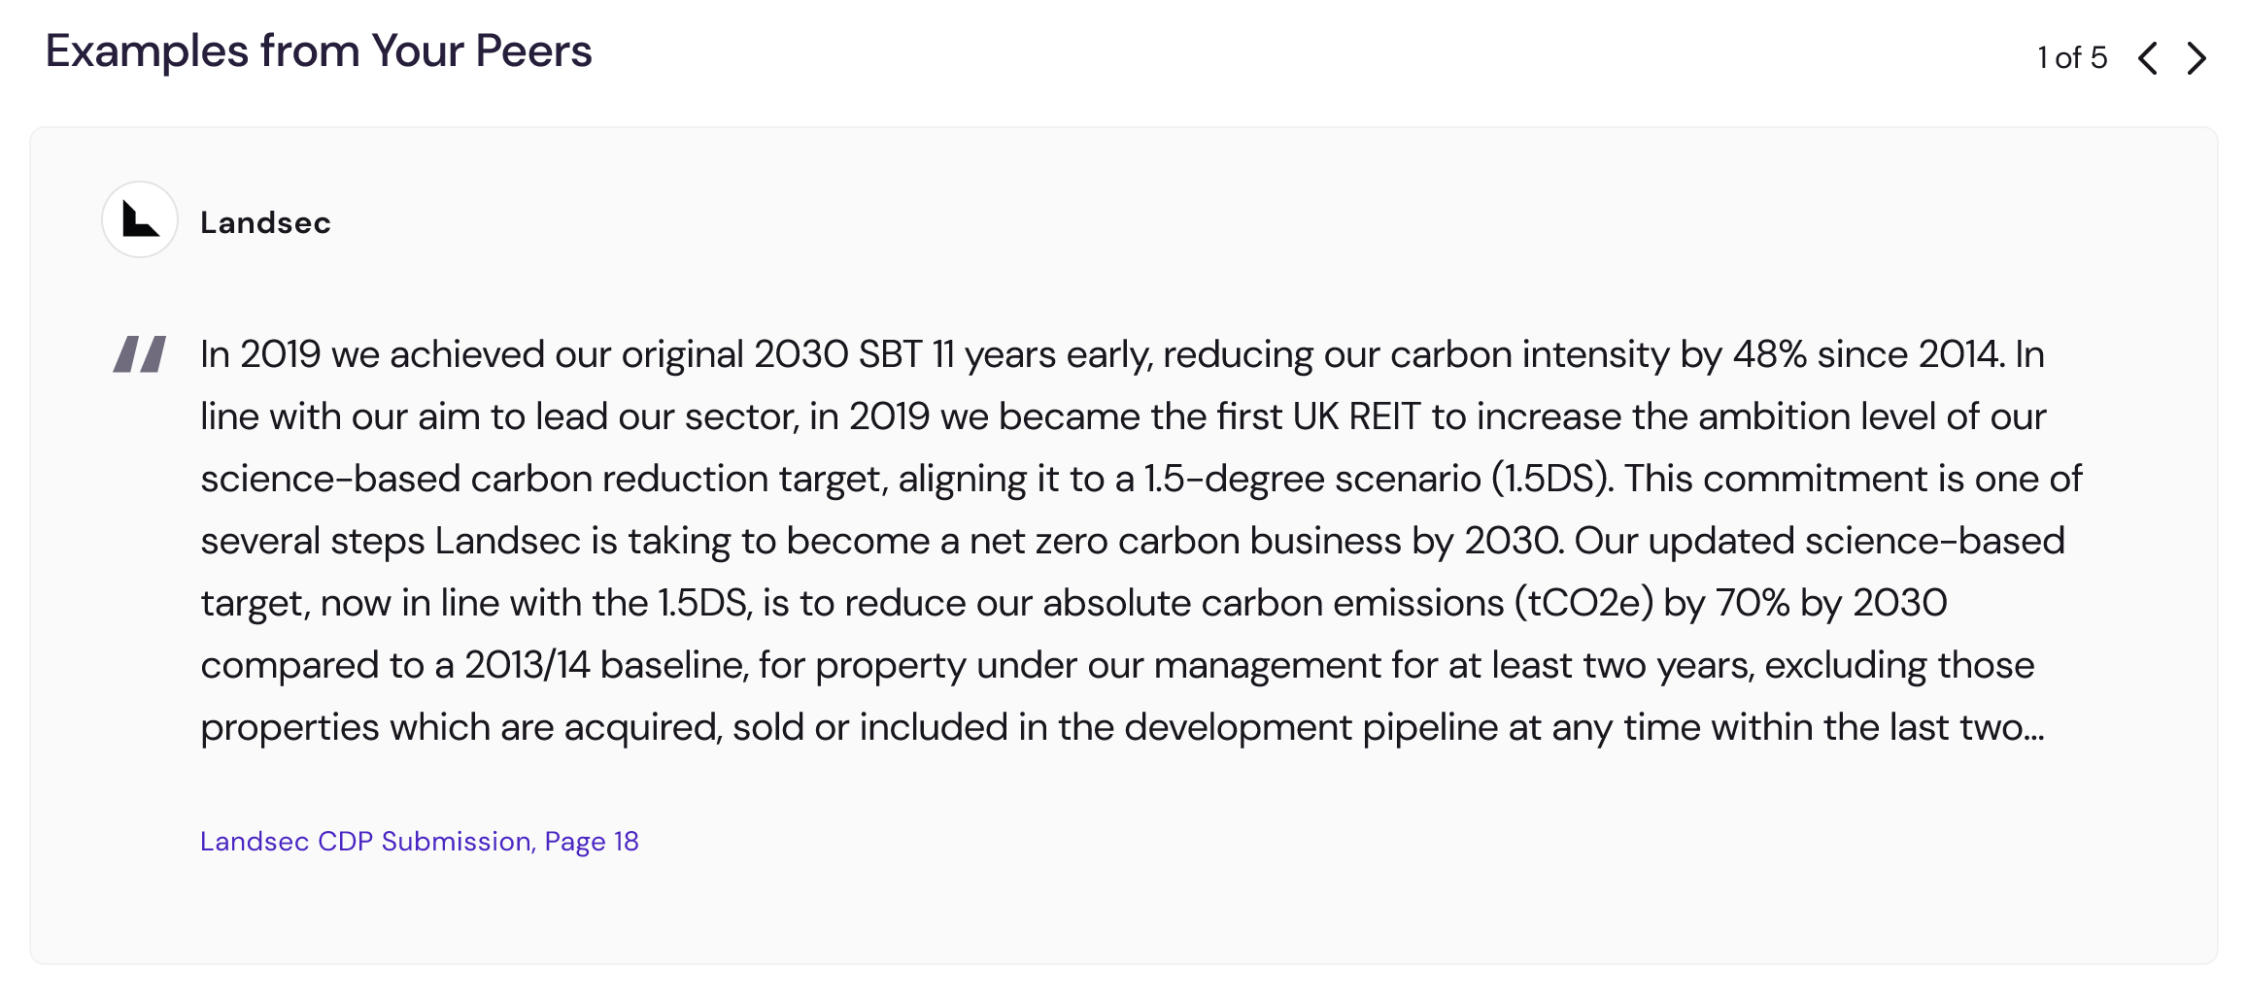The height and width of the screenshot is (998, 2247).
Task: Go to the next peer example
Action: coord(2196,58)
